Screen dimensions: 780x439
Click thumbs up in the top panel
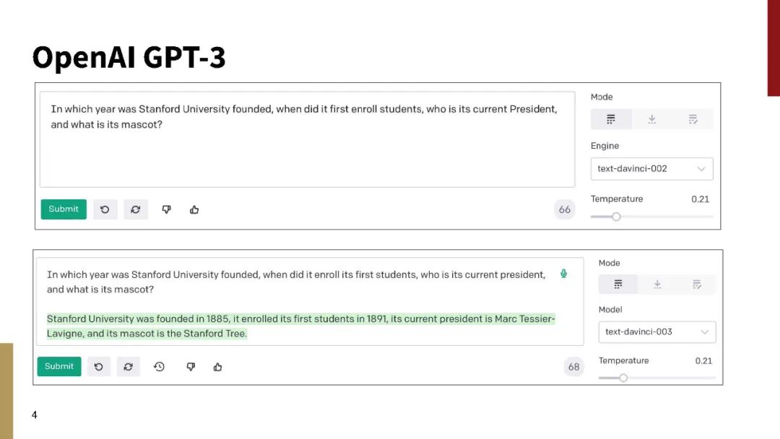pos(194,209)
